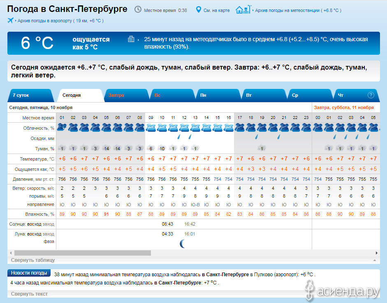Viewport: 387px width, 303px height.
Task: Click the cloudiness icon for hour 09
Action: point(151,128)
